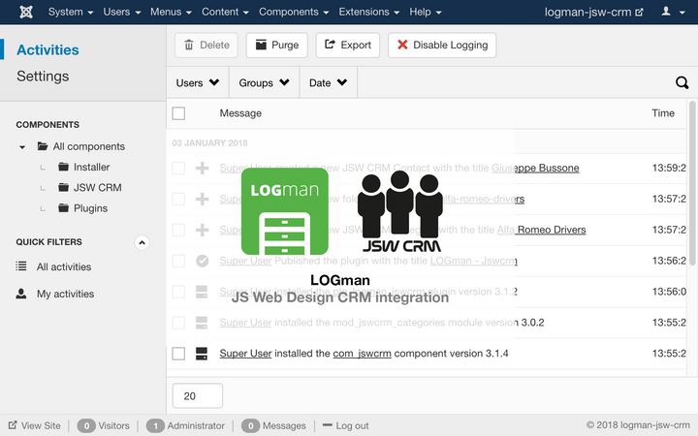The width and height of the screenshot is (698, 436).
Task: Open the System menu
Action: click(x=71, y=12)
